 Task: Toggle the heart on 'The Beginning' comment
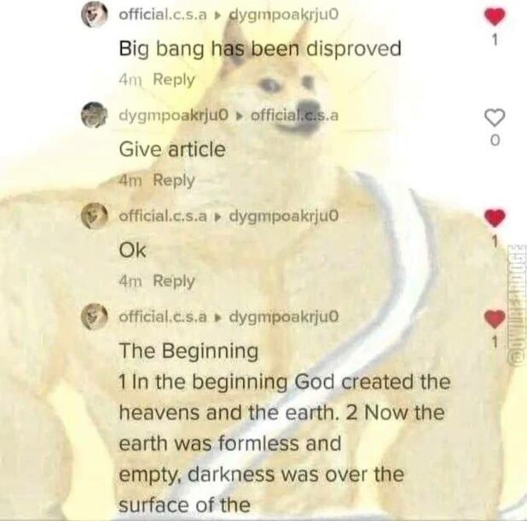click(495, 319)
